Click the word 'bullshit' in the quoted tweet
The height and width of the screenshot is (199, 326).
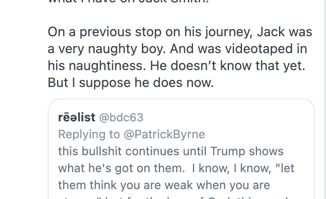tap(100, 151)
